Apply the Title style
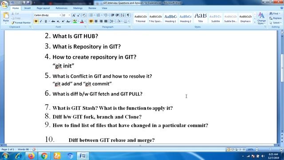 [201, 19]
